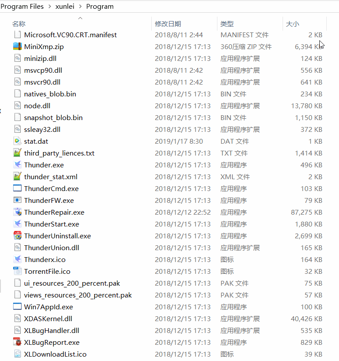The height and width of the screenshot is (361, 339).
Task: Click the XLBugHandler.dll file icon
Action: click(x=17, y=330)
